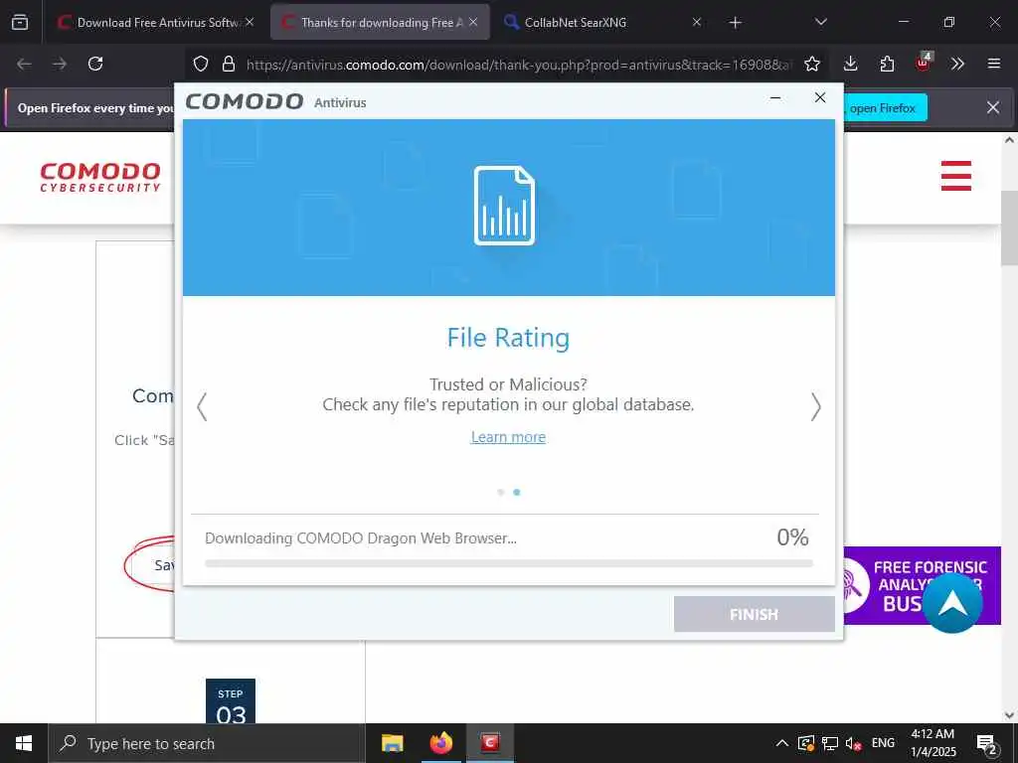Screen dimensions: 1018x763
Task: Click the tracking protection shield icon
Action: [x=201, y=64]
